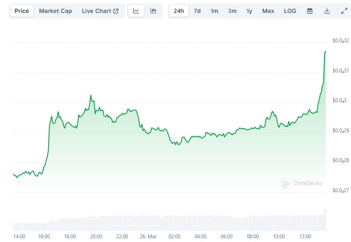The width and height of the screenshot is (351, 242).
Task: Switch to line chart view icon
Action: coord(136,11)
